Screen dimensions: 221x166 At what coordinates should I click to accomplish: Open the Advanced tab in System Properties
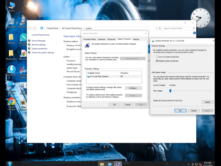point(111,39)
